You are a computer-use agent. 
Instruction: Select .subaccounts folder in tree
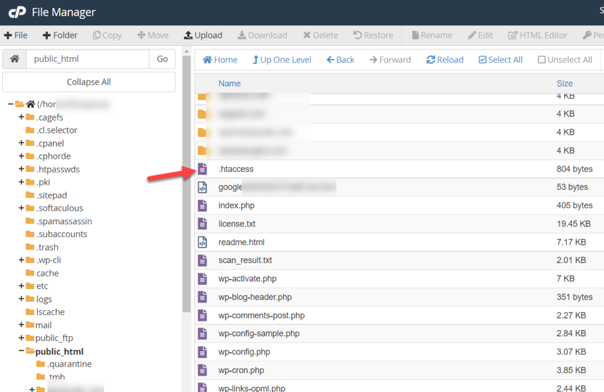(x=61, y=234)
